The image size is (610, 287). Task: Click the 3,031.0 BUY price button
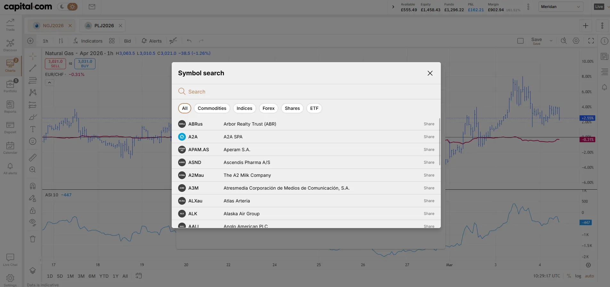(x=85, y=63)
